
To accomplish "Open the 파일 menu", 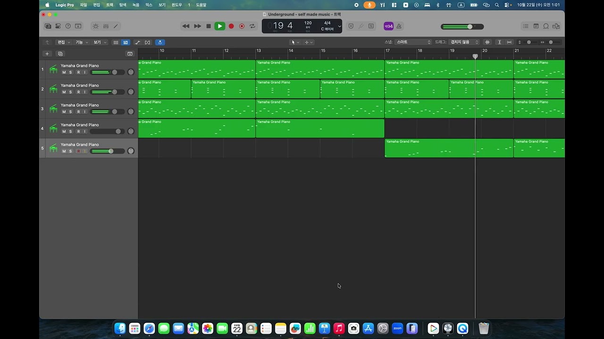I will [x=84, y=5].
